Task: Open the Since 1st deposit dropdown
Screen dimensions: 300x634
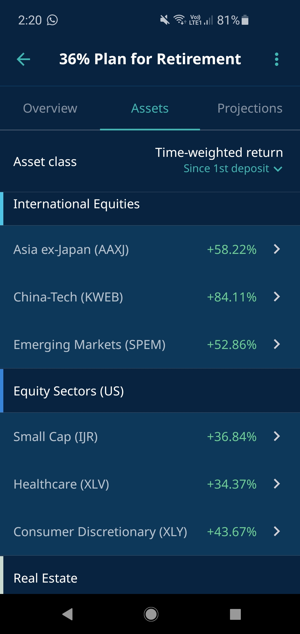Action: (x=233, y=169)
